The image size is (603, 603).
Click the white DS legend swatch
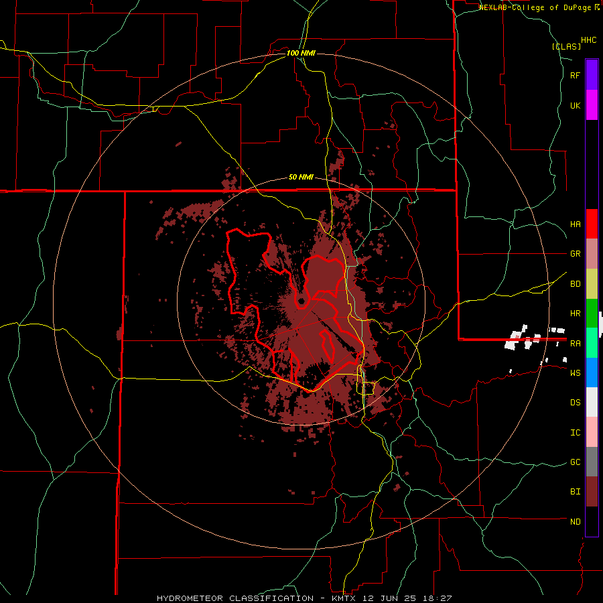click(x=592, y=402)
